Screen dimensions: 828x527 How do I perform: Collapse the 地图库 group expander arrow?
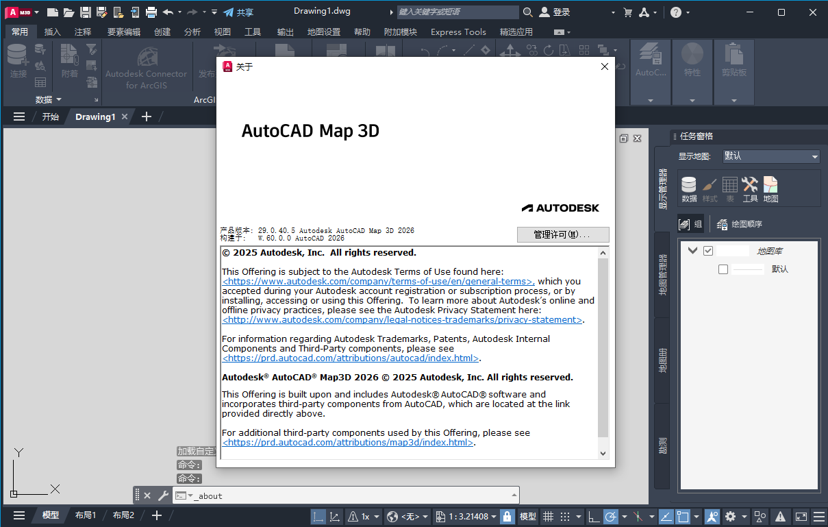click(x=692, y=250)
